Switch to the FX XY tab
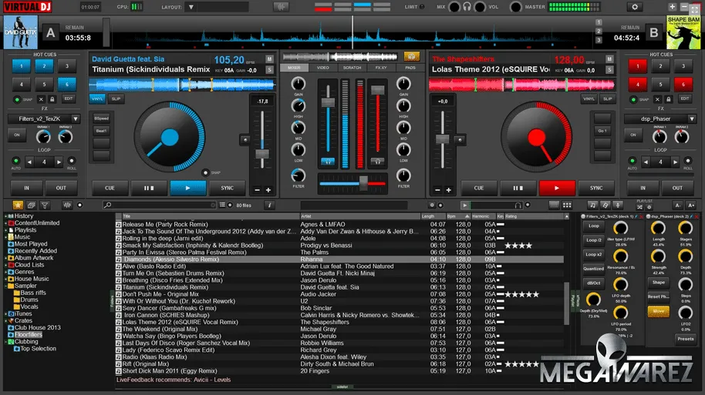This screenshot has width=705, height=395. [381, 68]
